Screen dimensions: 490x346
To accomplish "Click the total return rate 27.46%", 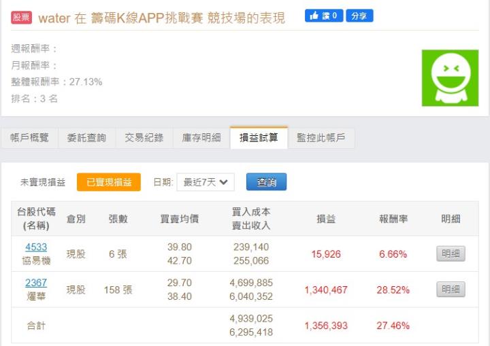I will [393, 326].
